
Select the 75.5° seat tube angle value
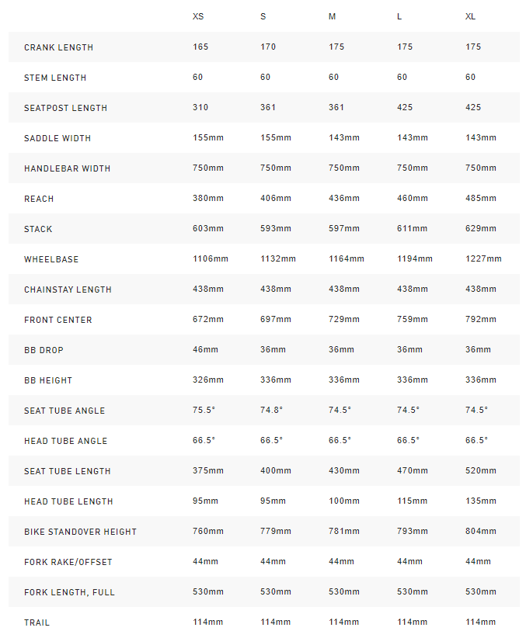coord(204,410)
